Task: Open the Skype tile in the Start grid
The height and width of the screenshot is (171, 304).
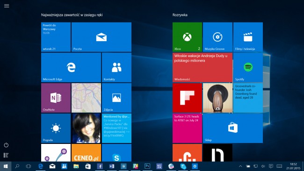Action: pyautogui.click(x=116, y=153)
